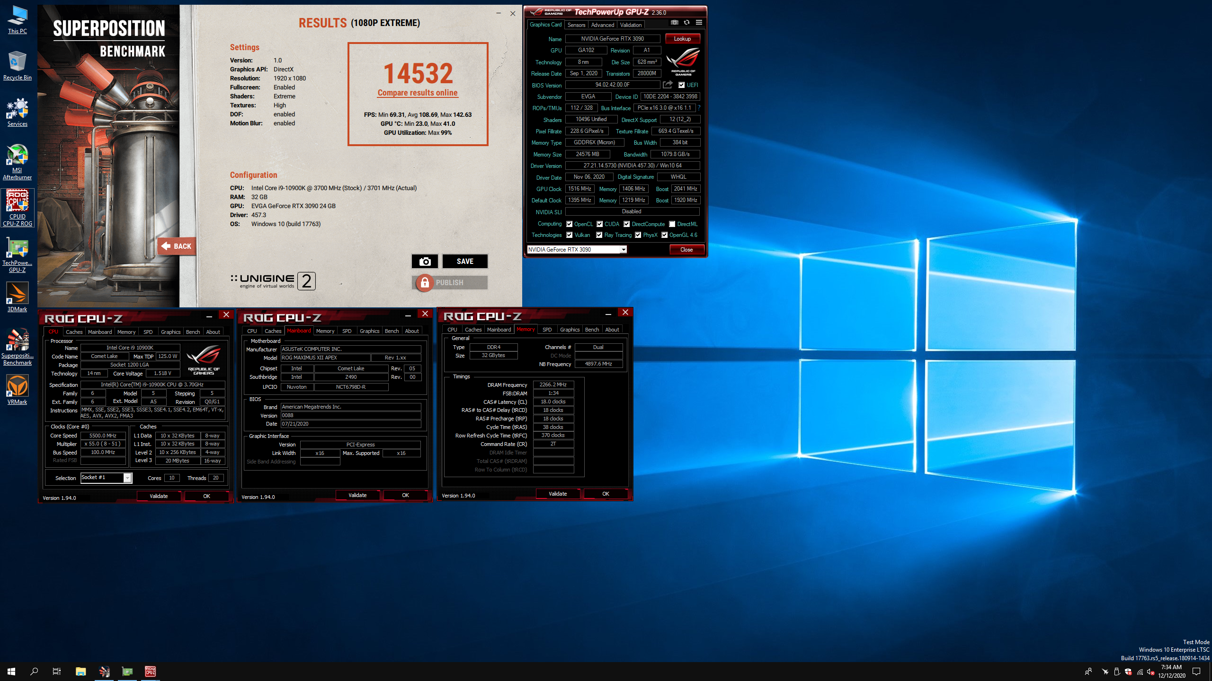Open MSI Afterburner desktop shortcut

pyautogui.click(x=18, y=162)
